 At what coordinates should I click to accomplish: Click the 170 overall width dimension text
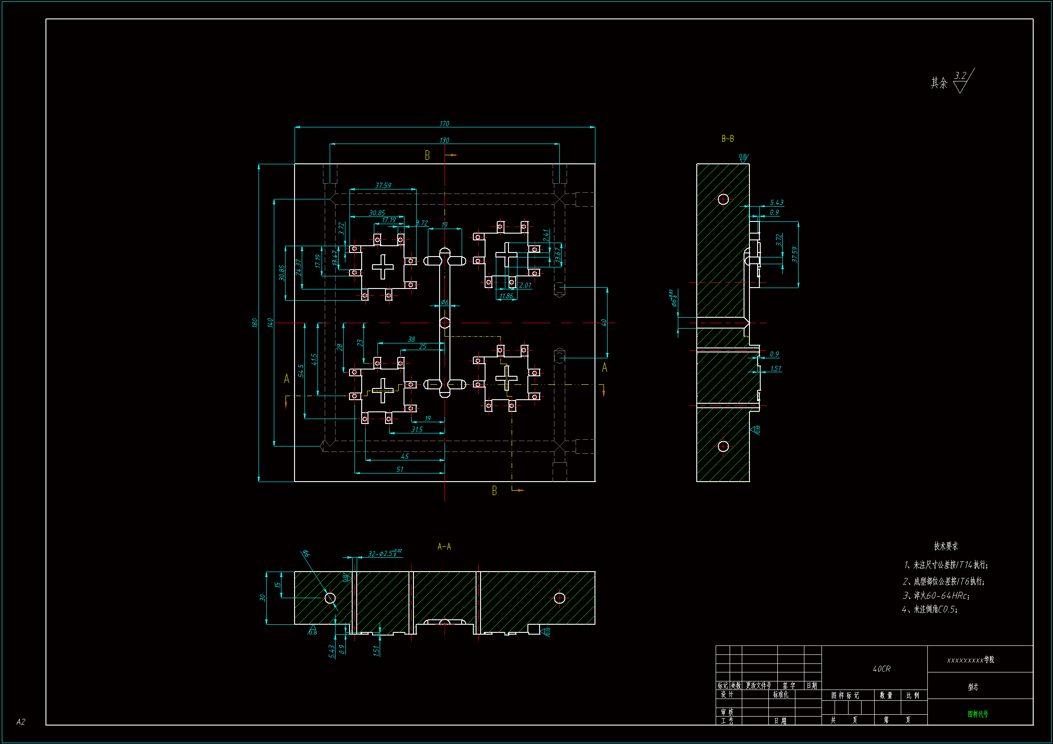click(x=444, y=124)
